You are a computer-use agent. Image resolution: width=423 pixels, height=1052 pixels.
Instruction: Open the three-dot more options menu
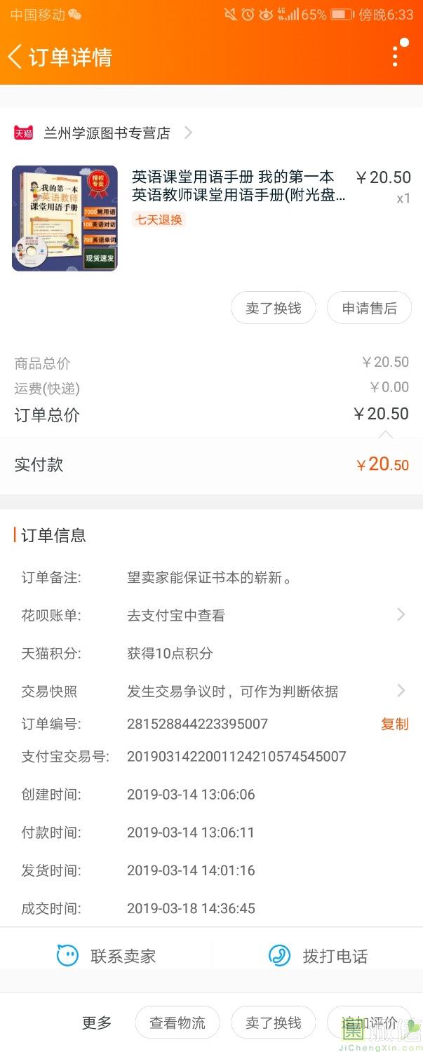[396, 55]
